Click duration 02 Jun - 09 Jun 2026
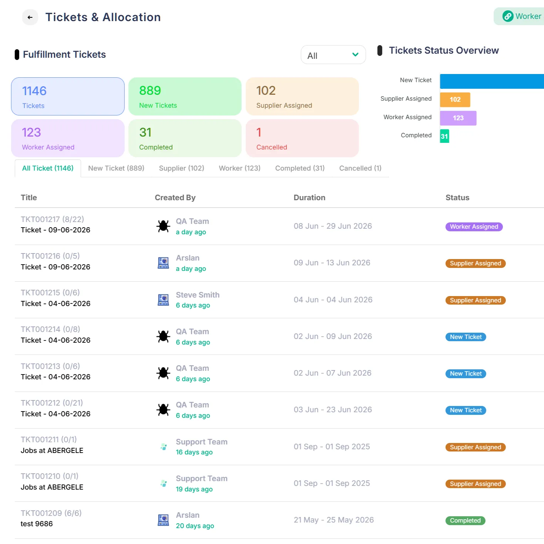The height and width of the screenshot is (544, 544). [x=333, y=336]
